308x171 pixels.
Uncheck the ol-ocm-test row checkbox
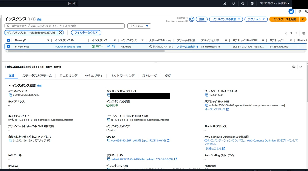[8, 46]
